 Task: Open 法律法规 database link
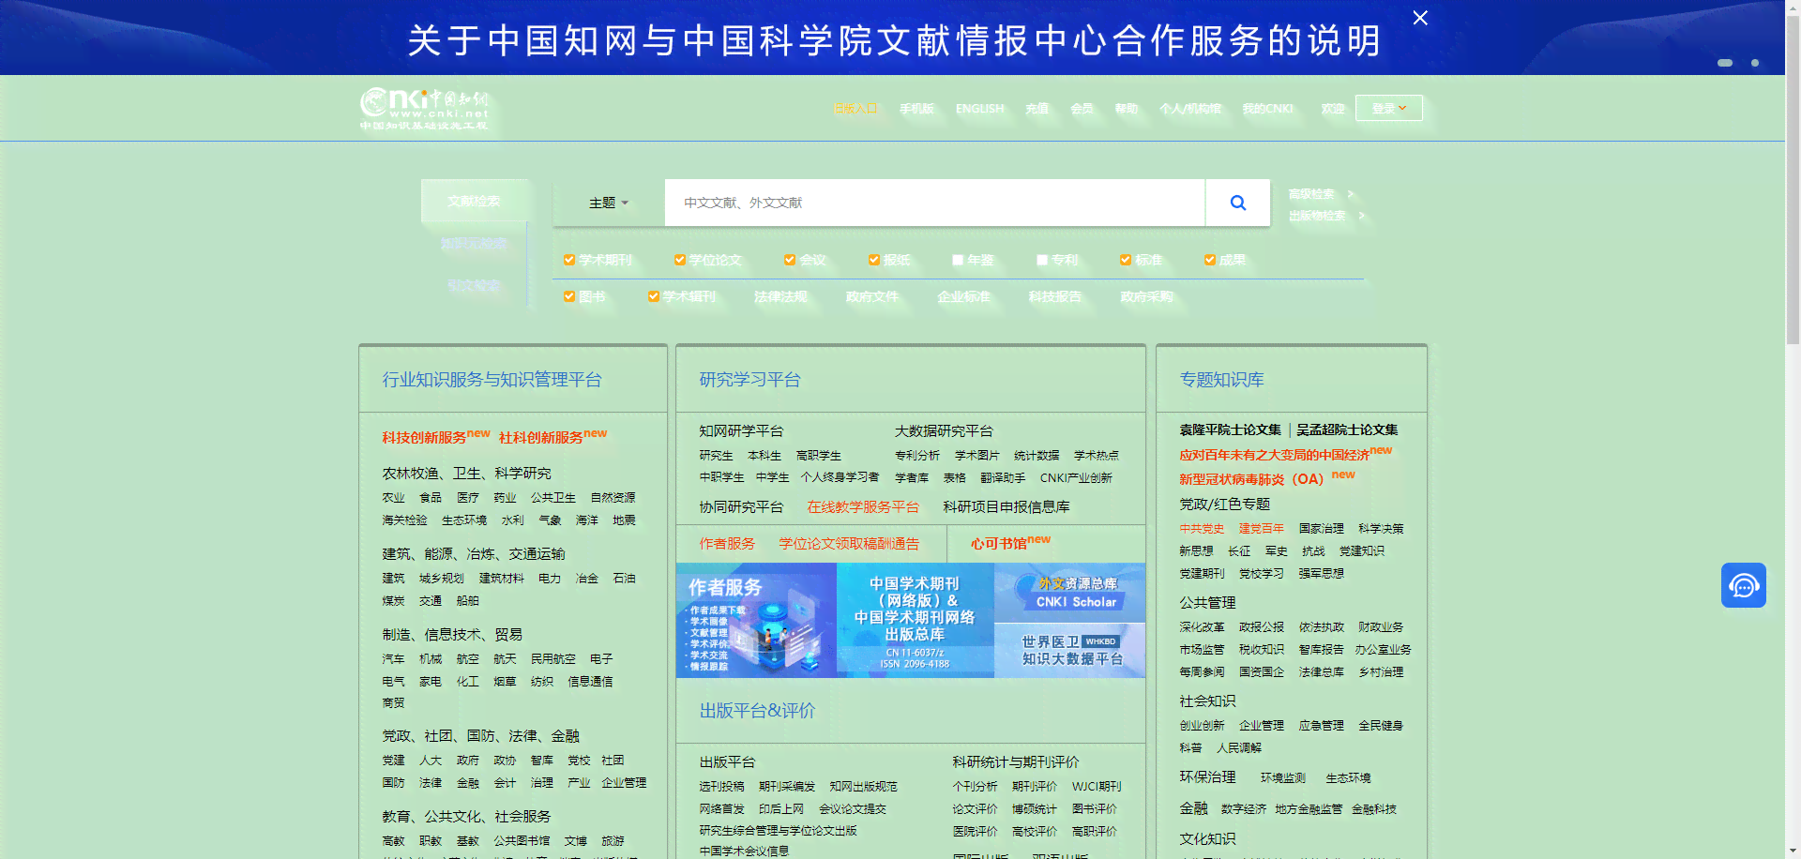coord(780,296)
